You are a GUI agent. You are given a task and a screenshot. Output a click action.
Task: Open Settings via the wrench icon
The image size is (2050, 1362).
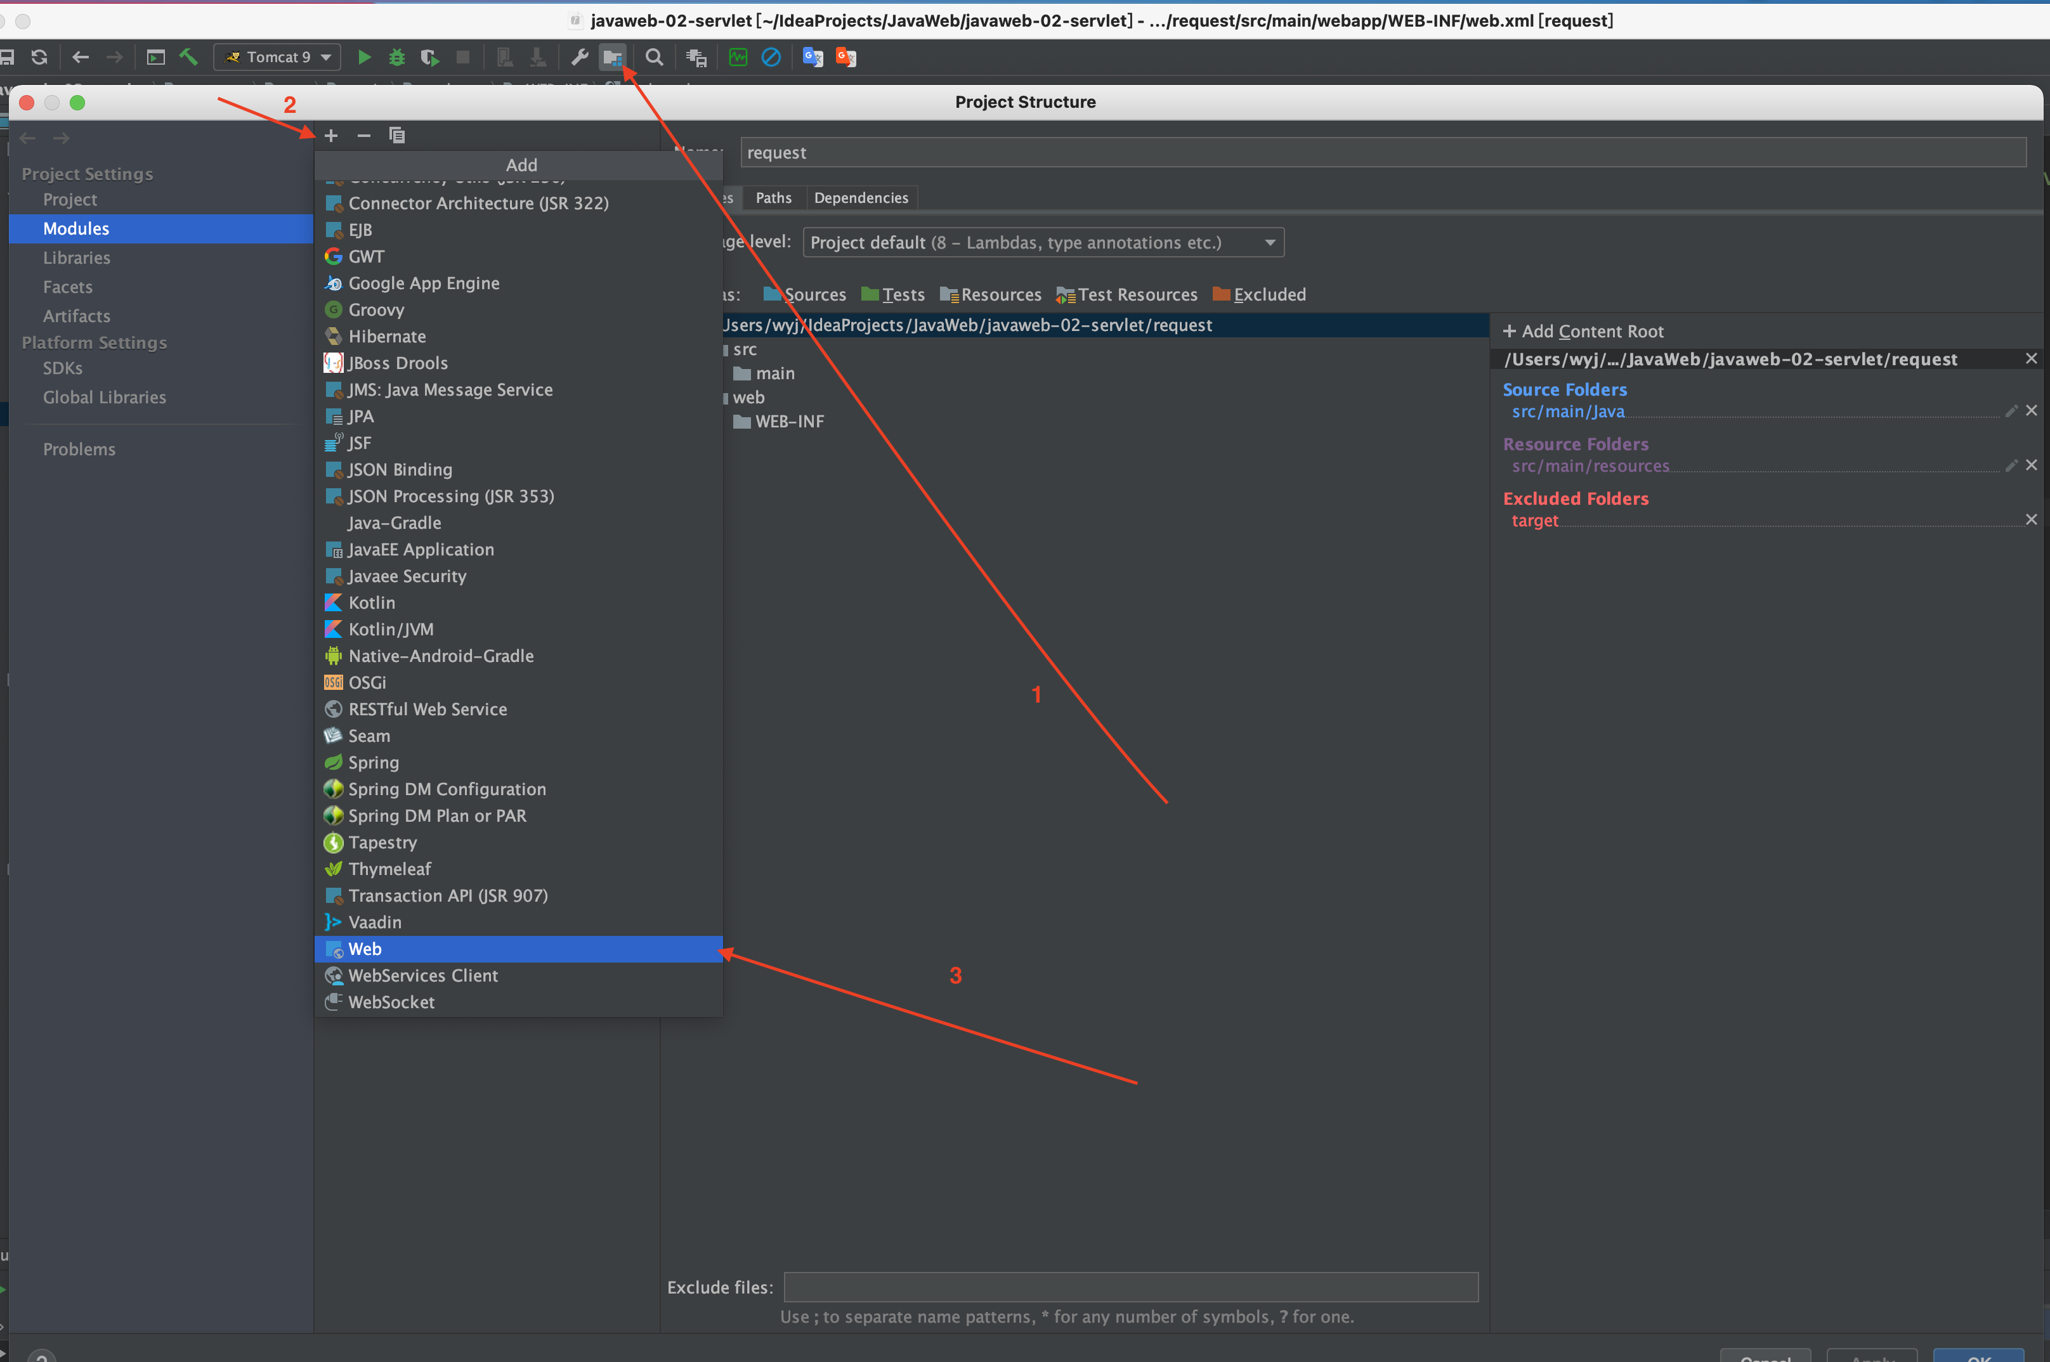(579, 57)
